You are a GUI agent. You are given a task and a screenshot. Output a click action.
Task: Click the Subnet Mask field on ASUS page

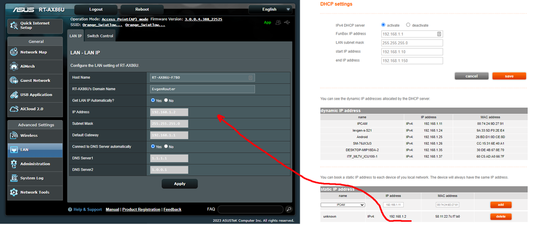[x=169, y=124]
